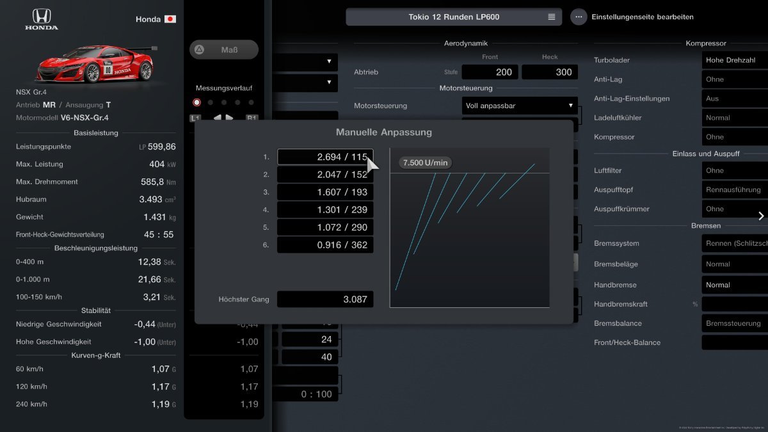The height and width of the screenshot is (432, 768).
Task: Open the Kompressor 'Ohne' selector
Action: point(734,137)
